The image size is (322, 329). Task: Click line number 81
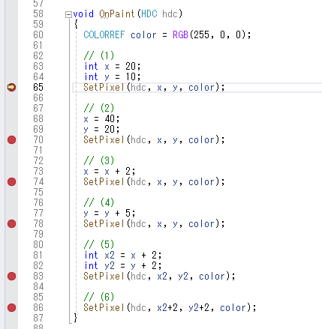38,255
